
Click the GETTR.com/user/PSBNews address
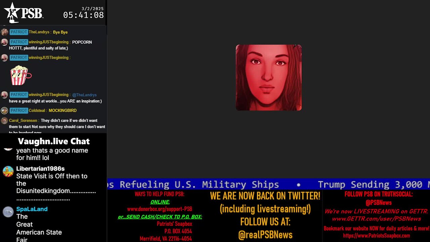376,219
